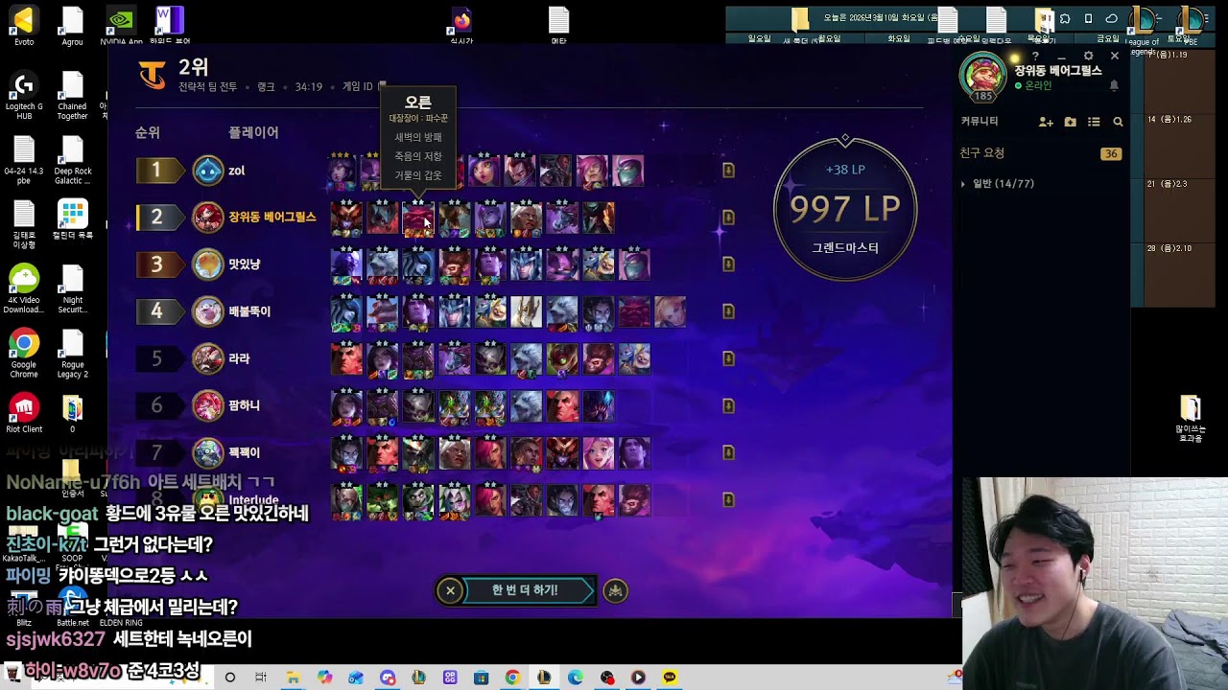Click the 커뮤니티 heading
Screen dimensions: 1228x690
[x=980, y=122]
